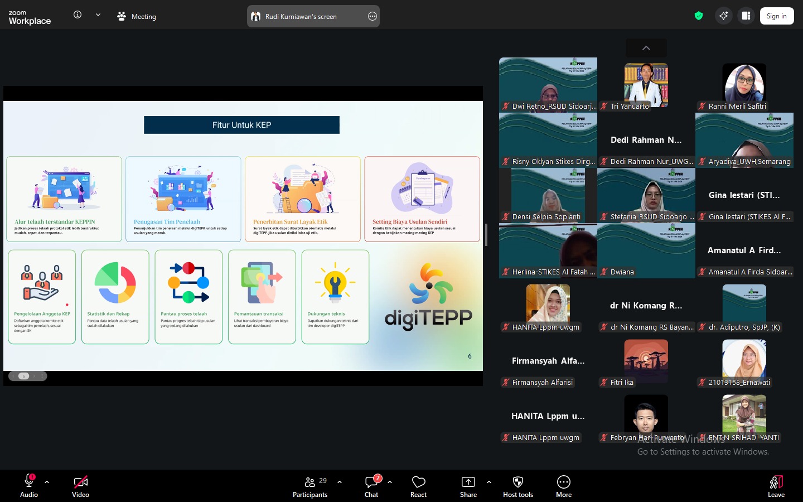
Task: Go to previous page of participant gallery
Action: tap(646, 48)
